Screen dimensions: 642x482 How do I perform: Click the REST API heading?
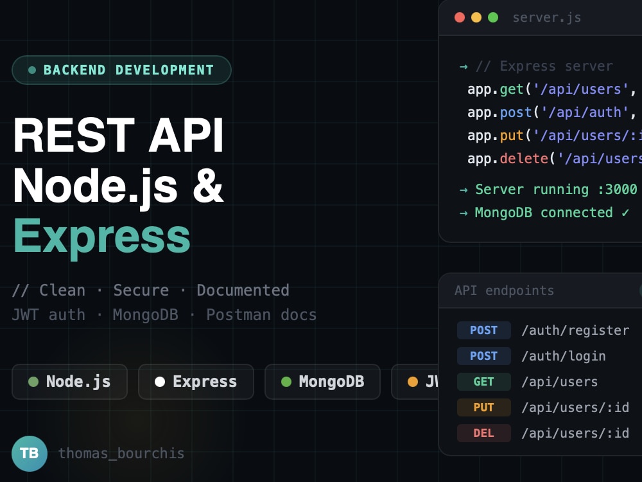pyautogui.click(x=118, y=135)
